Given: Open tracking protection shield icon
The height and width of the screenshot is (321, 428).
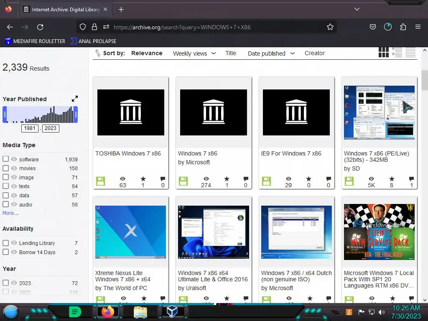Looking at the screenshot, I should click(x=83, y=27).
